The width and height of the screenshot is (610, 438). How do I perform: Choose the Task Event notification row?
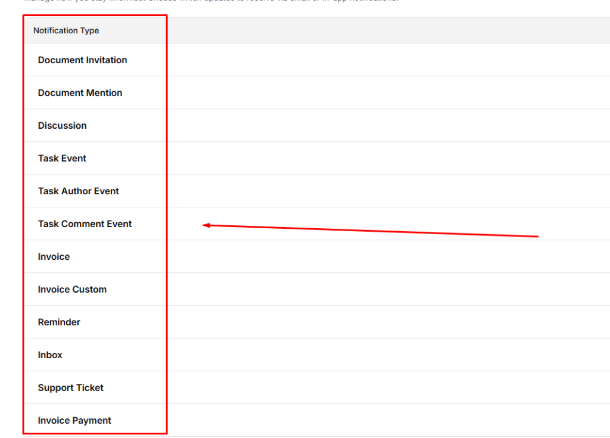point(62,159)
